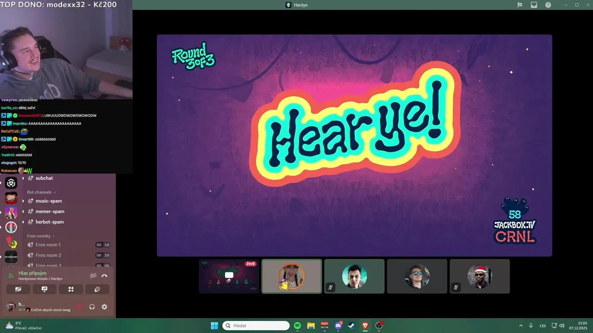Viewport: 593px width, 333px height.
Task: Open Discord user settings gear
Action: pyautogui.click(x=104, y=307)
